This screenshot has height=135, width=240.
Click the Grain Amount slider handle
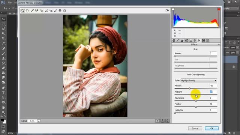pos(175,56)
